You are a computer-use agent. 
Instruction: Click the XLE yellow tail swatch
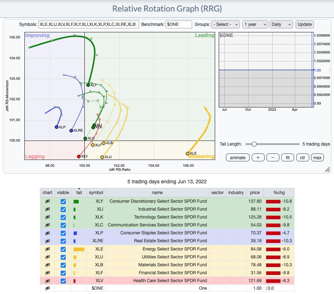coord(79,249)
